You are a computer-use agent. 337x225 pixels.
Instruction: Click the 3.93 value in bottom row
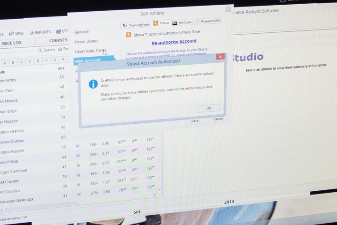click(106, 192)
